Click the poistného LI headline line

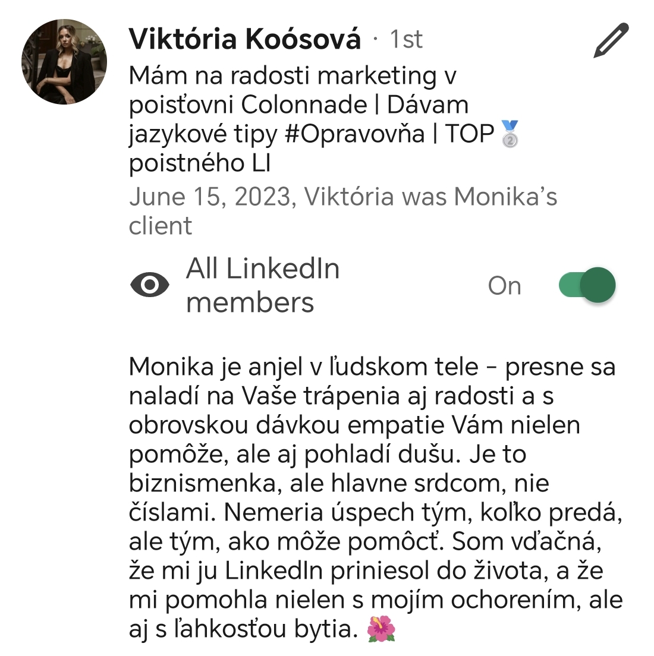200,163
